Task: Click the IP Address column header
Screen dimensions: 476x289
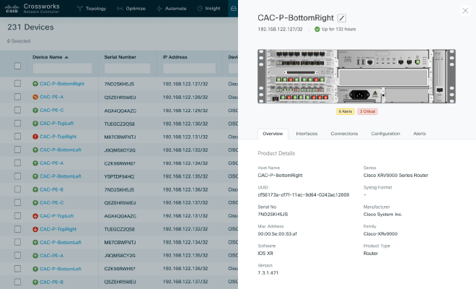Action: tap(175, 57)
